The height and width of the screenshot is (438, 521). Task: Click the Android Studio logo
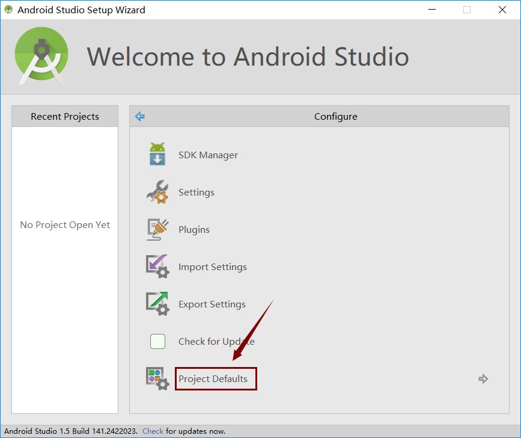click(41, 56)
